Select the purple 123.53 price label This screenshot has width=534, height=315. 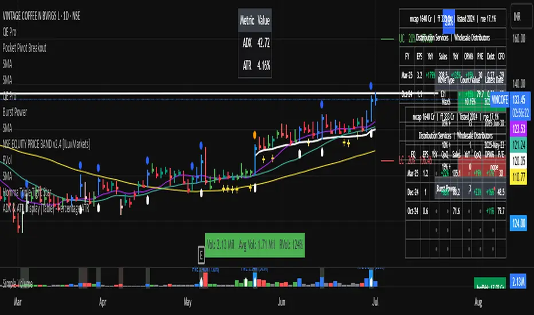(x=519, y=129)
